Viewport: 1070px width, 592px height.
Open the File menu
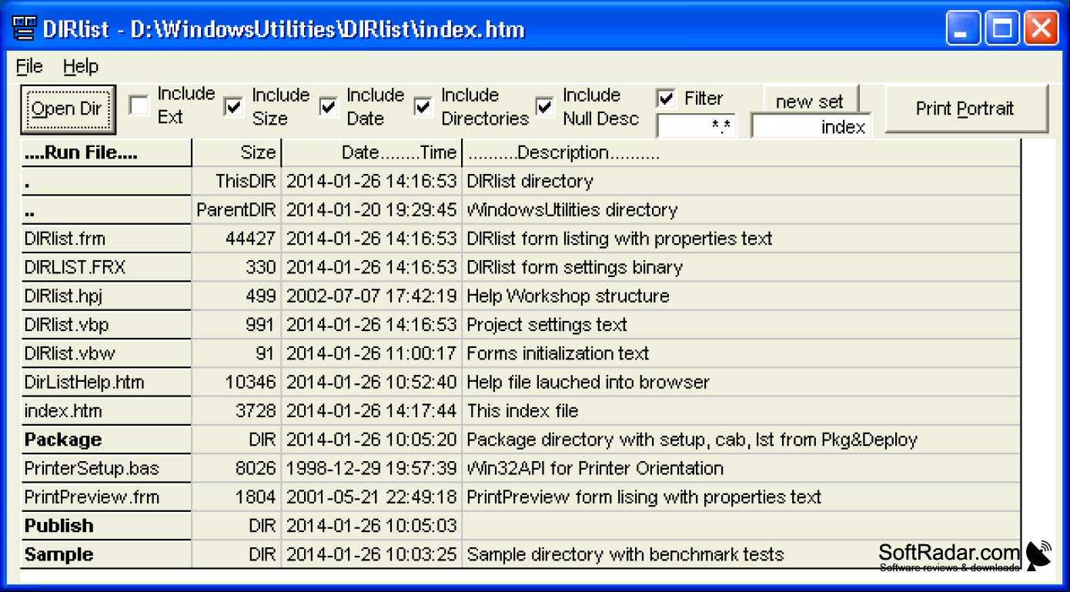(x=29, y=67)
